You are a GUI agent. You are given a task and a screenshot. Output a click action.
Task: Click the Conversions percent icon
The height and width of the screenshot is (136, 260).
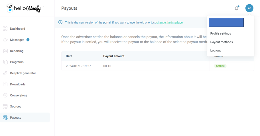(5, 95)
